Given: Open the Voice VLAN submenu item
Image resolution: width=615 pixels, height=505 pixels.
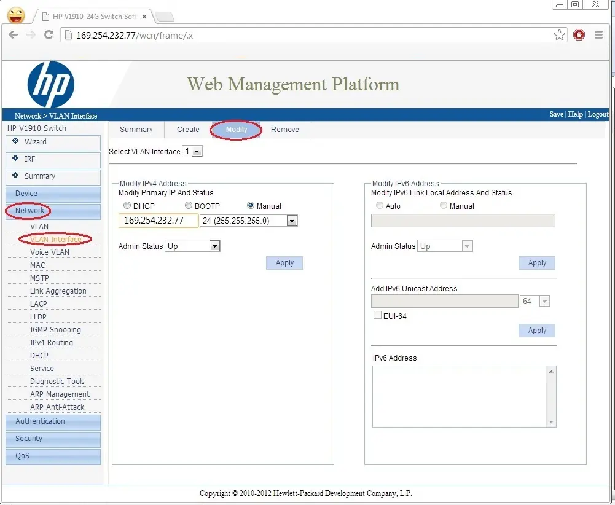Looking at the screenshot, I should 49,252.
